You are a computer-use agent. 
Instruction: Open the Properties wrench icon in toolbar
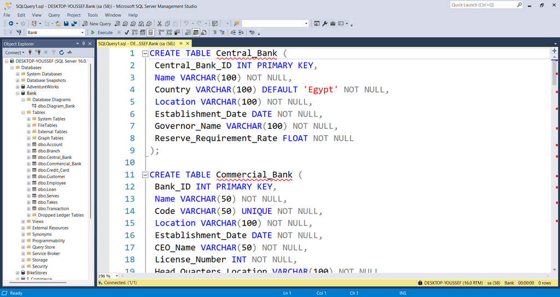point(324,23)
